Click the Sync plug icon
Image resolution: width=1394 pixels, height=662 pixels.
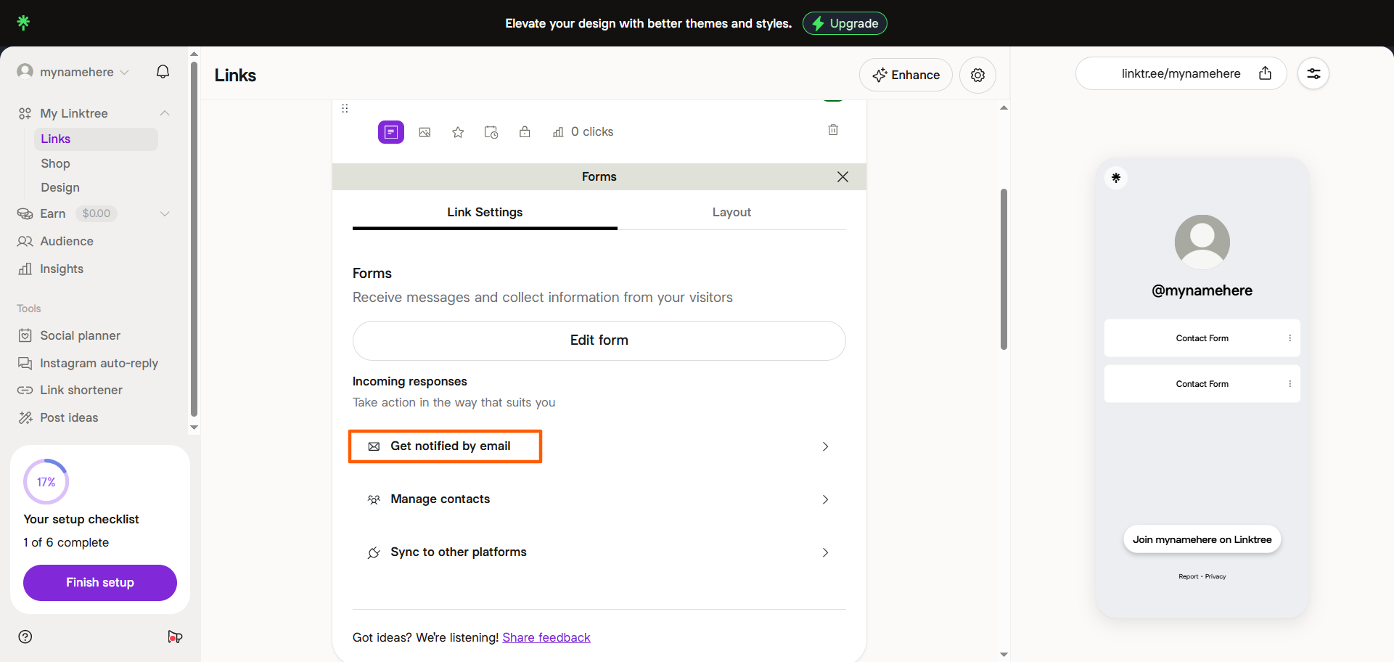[x=374, y=552]
